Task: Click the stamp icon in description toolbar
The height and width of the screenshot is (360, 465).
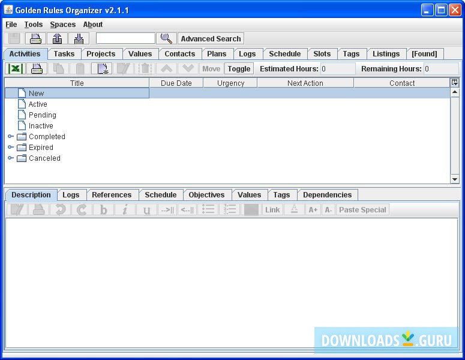Action: [38, 209]
